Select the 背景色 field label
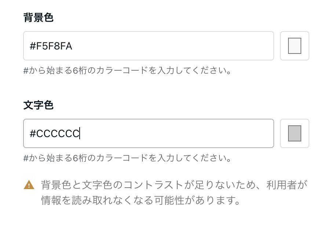Screen dimensions: 331x225 (38, 17)
